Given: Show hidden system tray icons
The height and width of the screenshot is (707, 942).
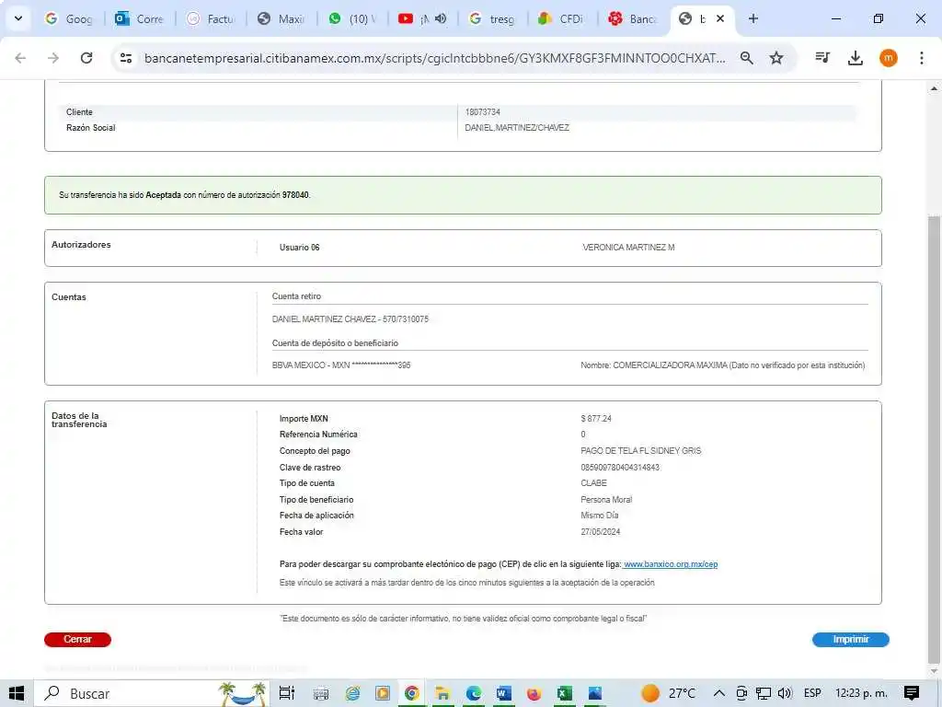Looking at the screenshot, I should coord(719,693).
